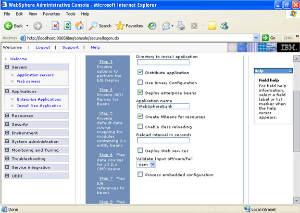Click Reload interval in seconds field
The image size is (300, 213).
point(164,140)
